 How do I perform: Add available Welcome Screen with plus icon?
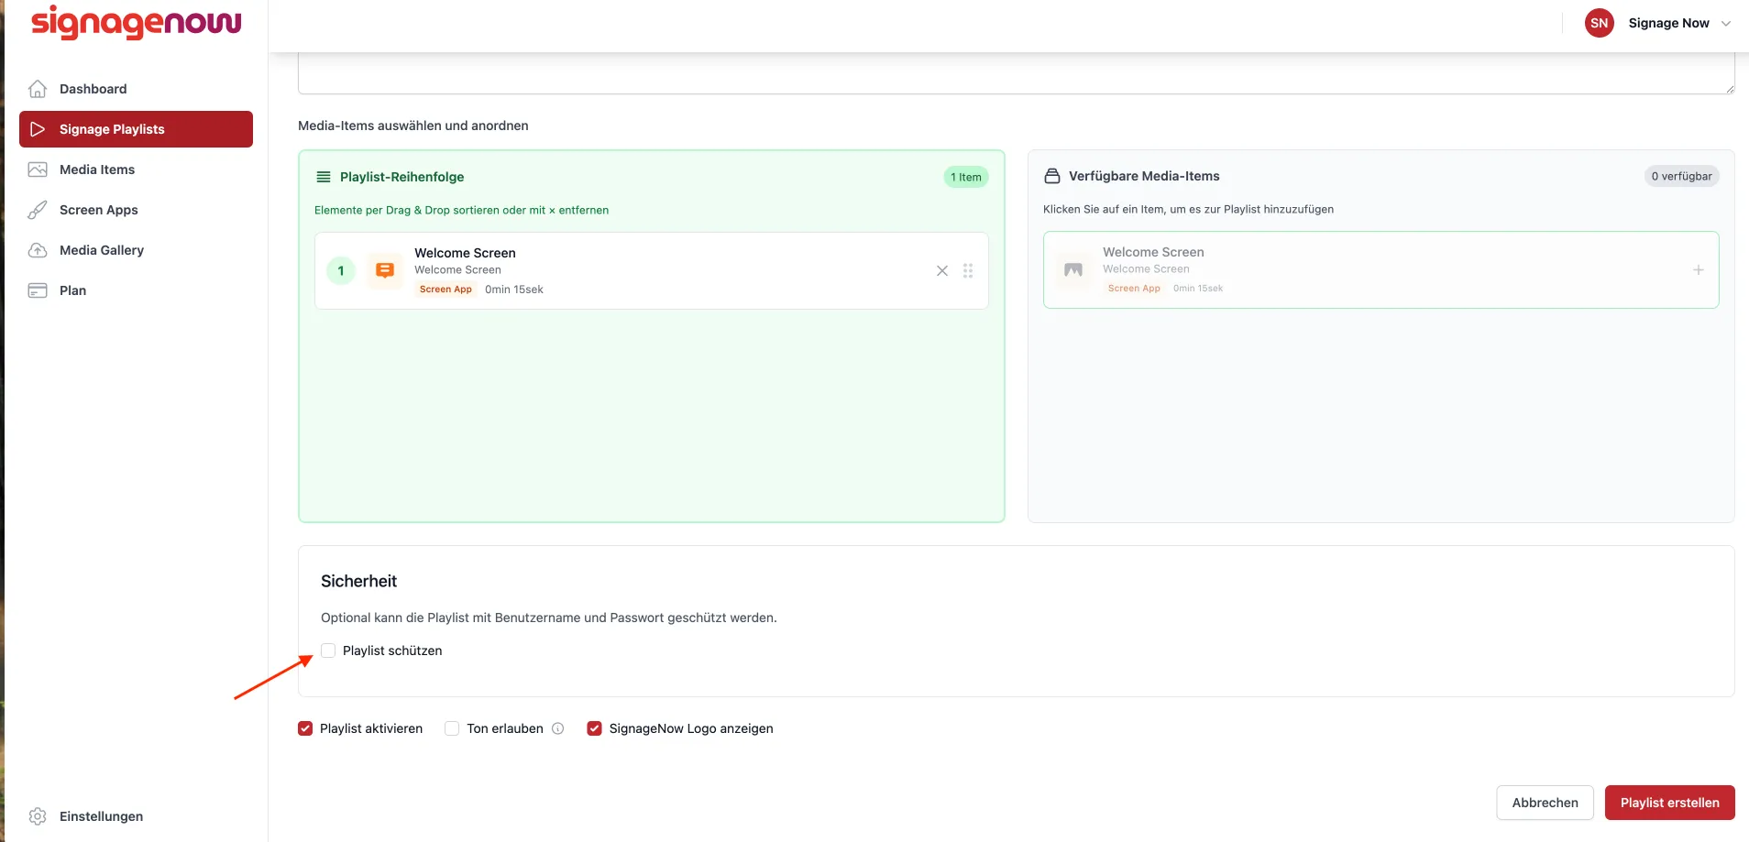(x=1699, y=269)
